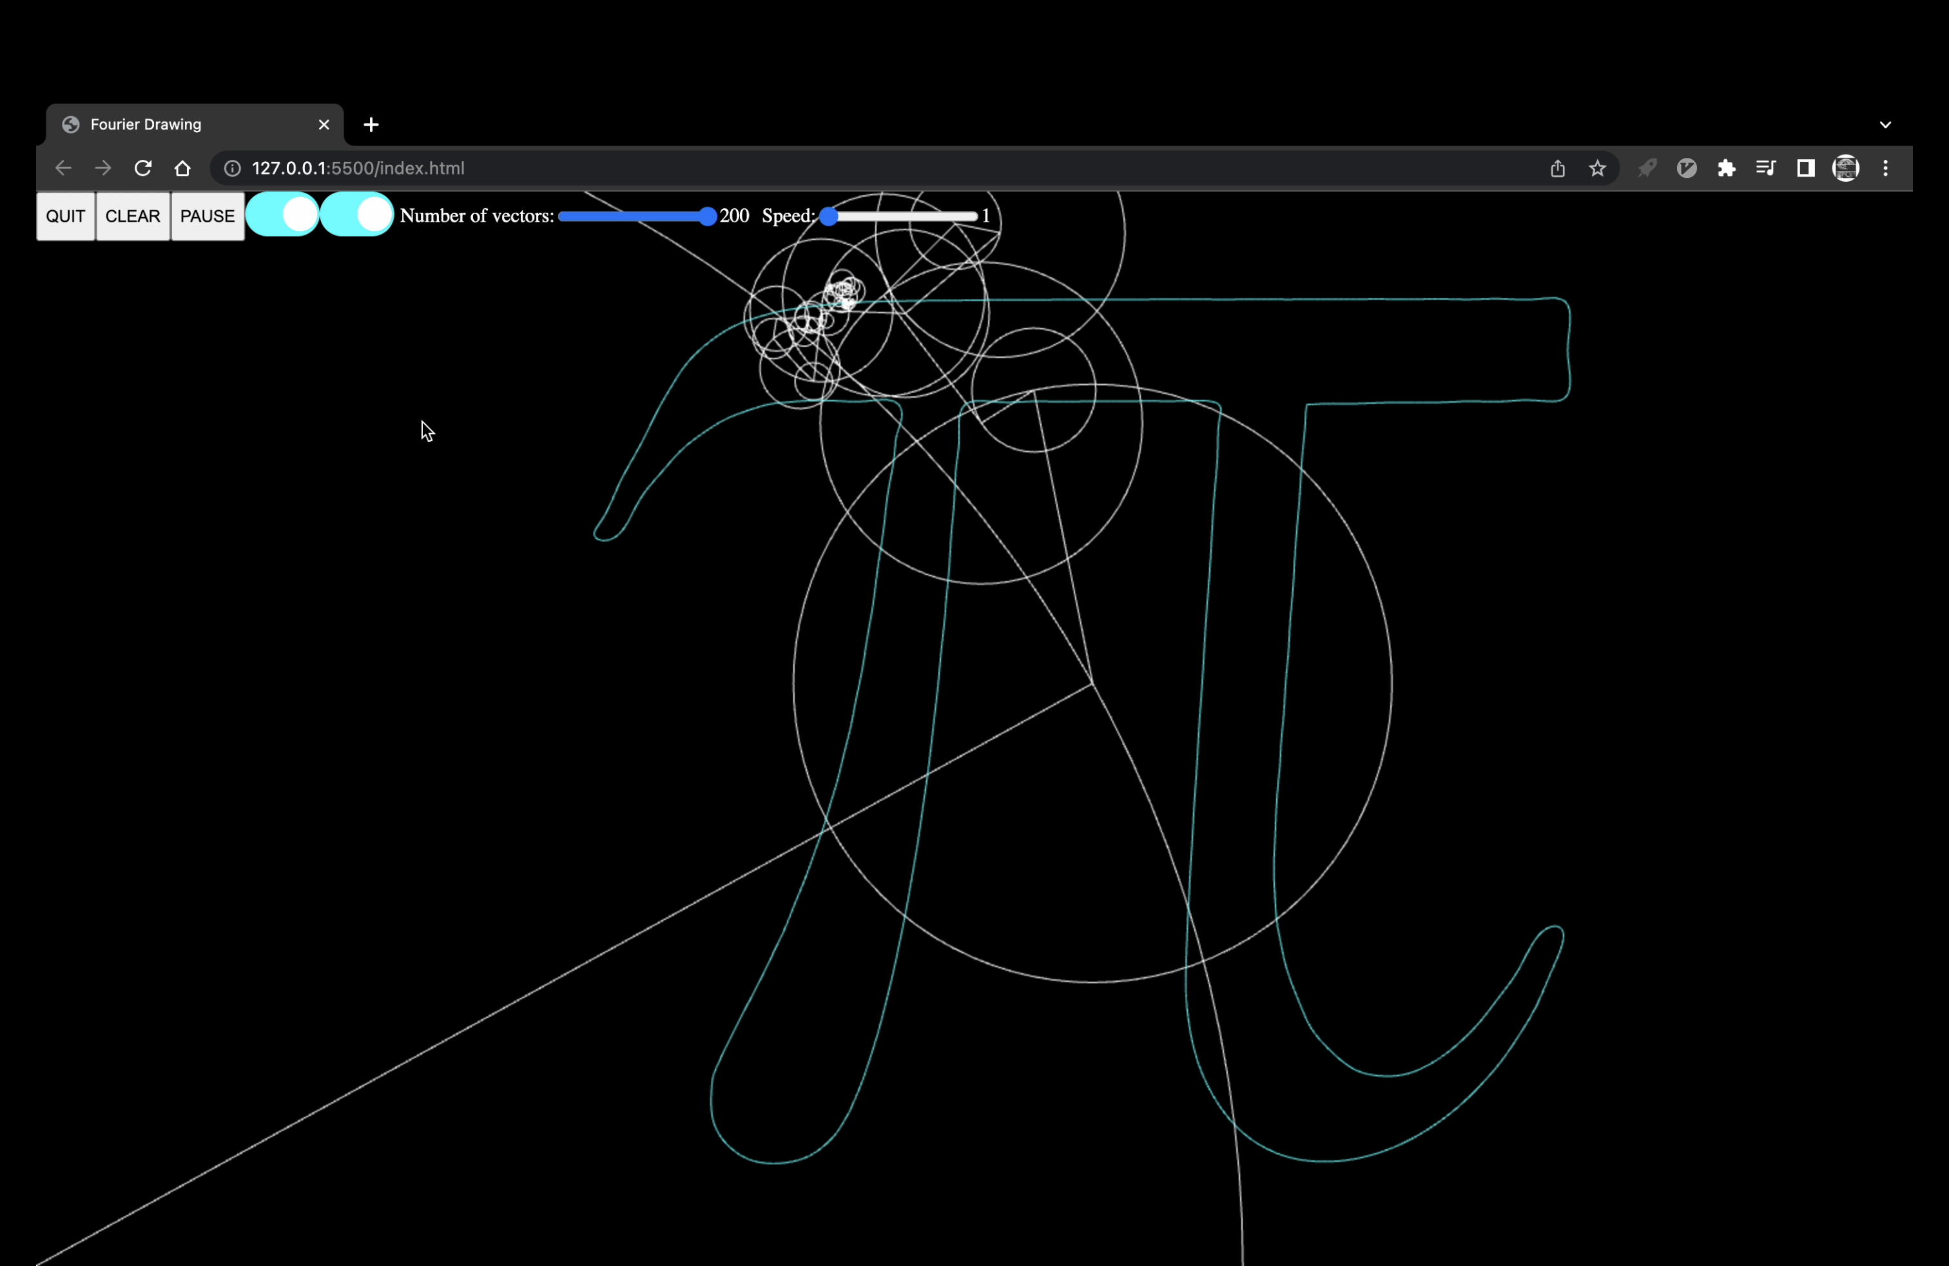This screenshot has width=1949, height=1266.
Task: Click the browser profile avatar
Action: [x=1847, y=168]
